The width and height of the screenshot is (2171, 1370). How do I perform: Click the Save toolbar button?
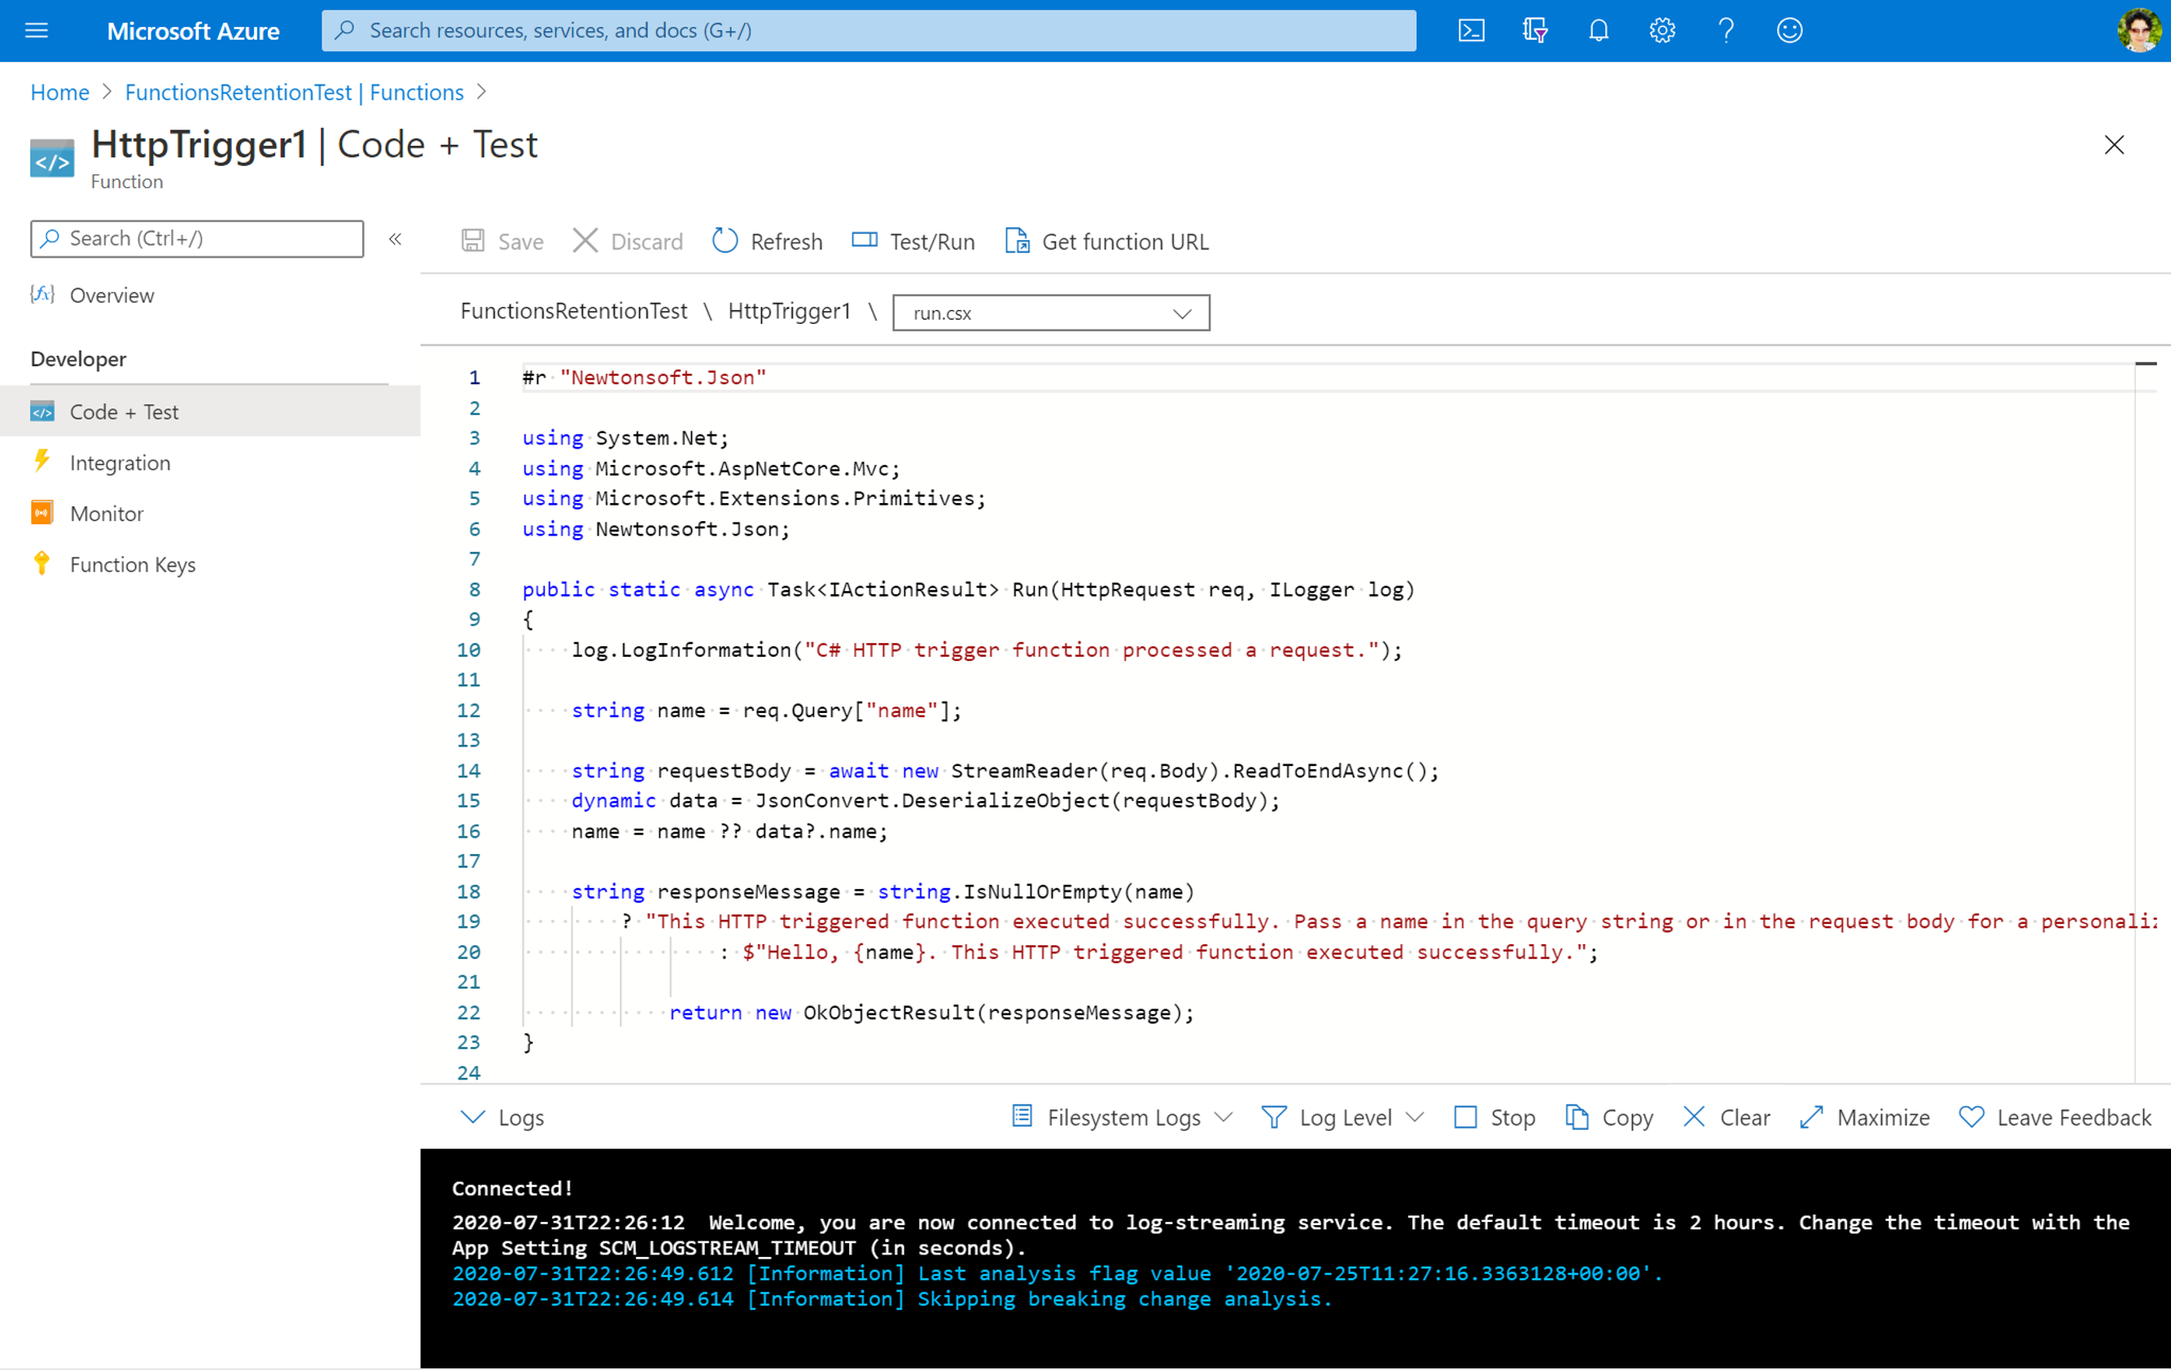coord(502,242)
